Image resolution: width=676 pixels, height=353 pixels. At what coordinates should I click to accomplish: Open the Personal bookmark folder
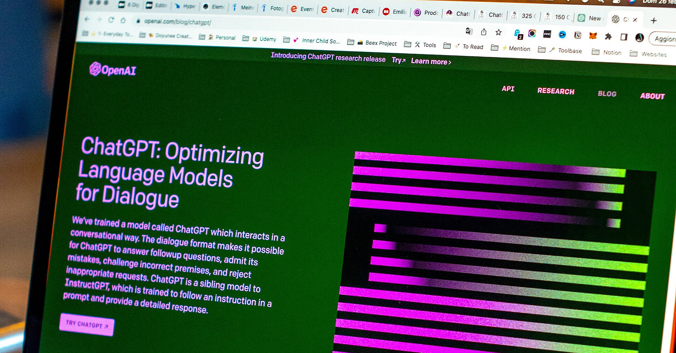coord(217,37)
